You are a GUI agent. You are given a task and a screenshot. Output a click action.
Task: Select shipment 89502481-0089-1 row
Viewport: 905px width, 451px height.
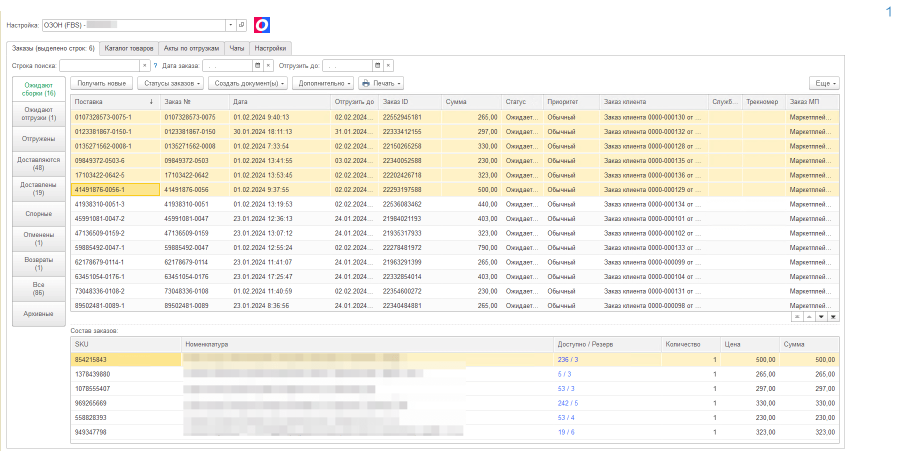tap(454, 305)
